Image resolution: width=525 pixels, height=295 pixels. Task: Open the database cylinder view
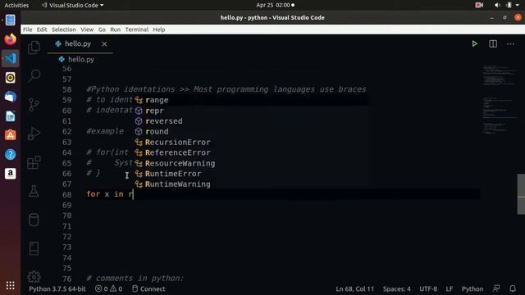34,220
